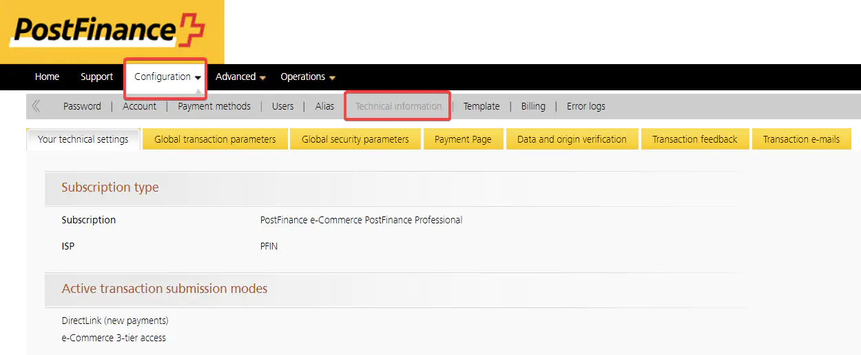The image size is (861, 355).
Task: Expand the Configuration dropdown arrow
Action: [x=198, y=78]
